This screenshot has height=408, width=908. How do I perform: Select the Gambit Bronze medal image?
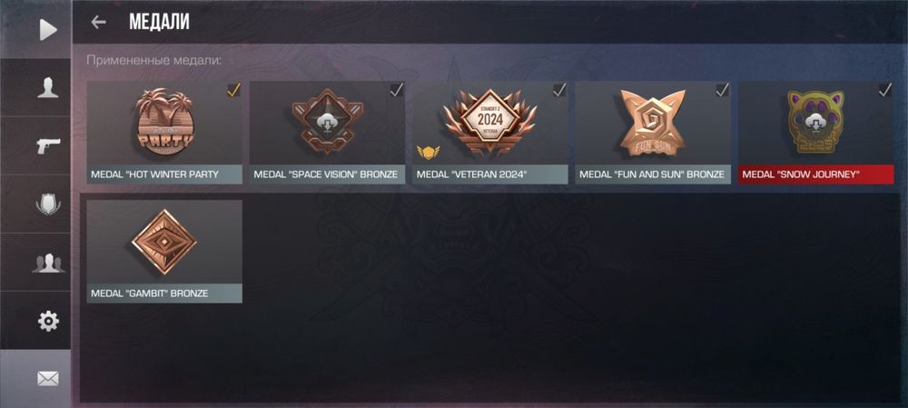point(164,242)
